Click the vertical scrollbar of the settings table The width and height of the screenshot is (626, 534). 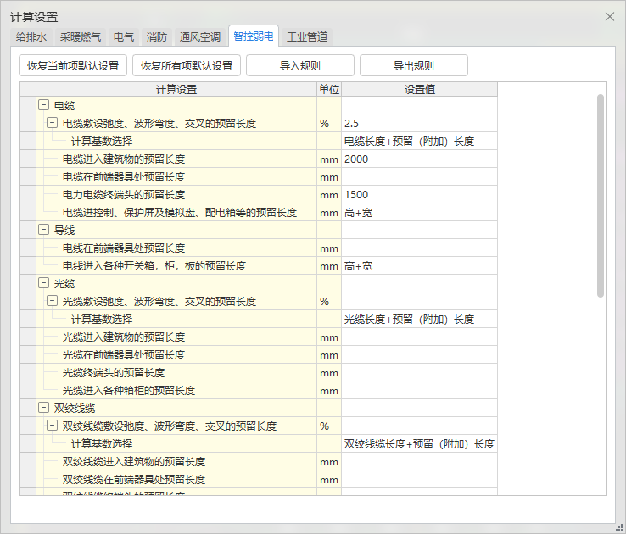click(601, 195)
